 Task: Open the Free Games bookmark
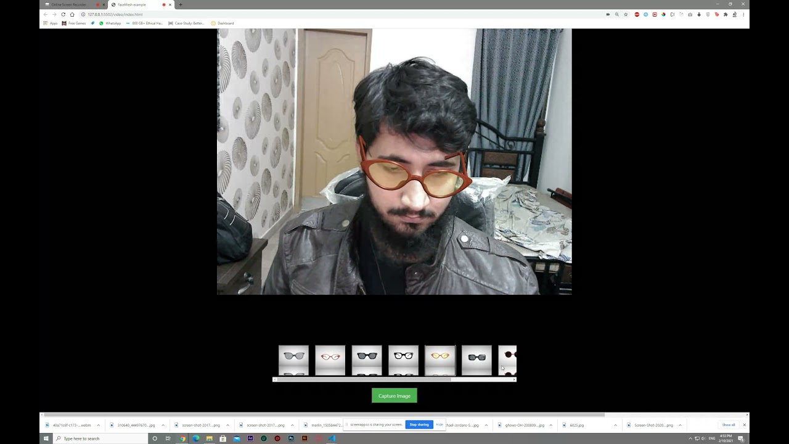point(74,23)
